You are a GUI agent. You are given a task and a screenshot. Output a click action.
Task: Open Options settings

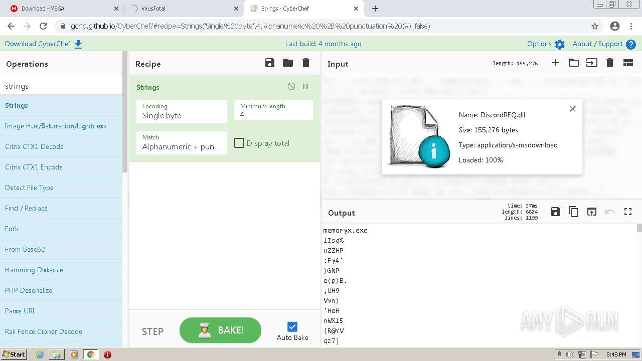[546, 44]
